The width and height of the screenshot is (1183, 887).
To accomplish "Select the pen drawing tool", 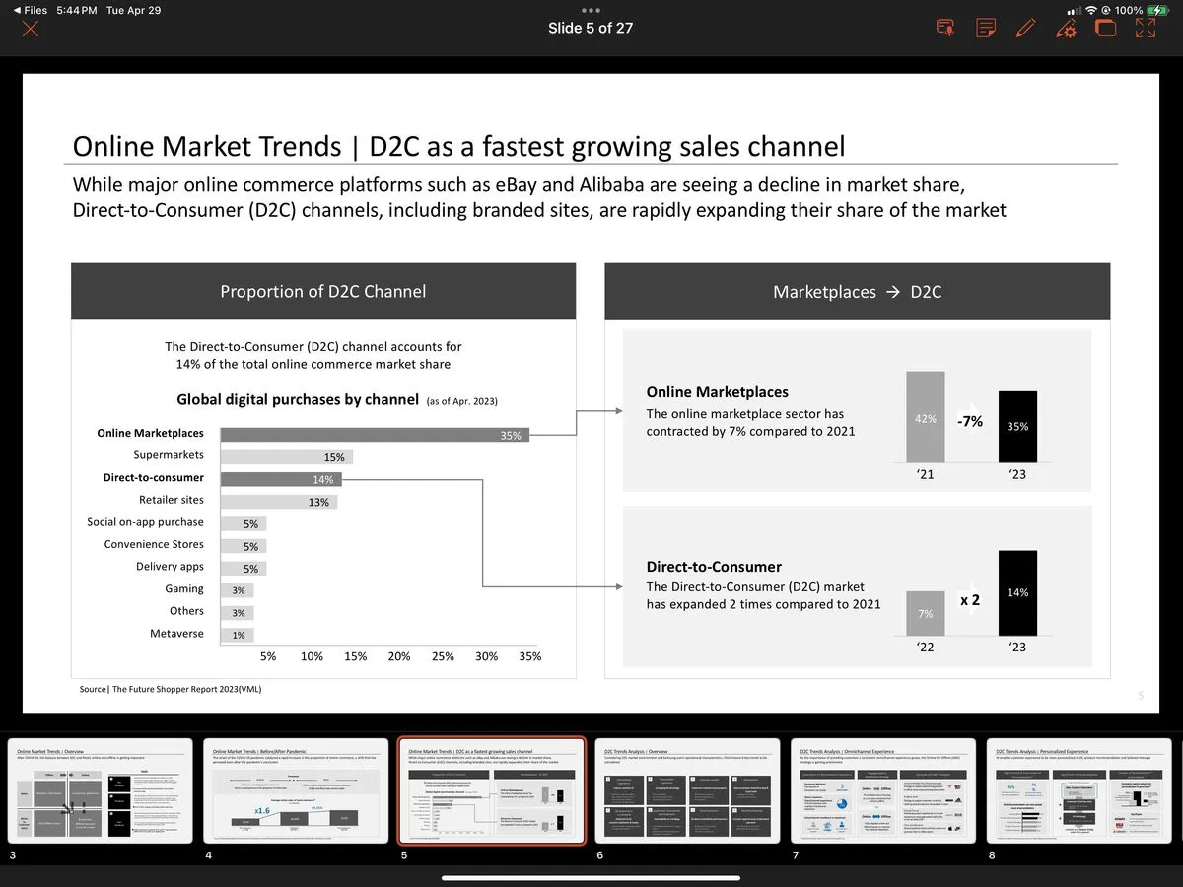I will [x=1025, y=29].
